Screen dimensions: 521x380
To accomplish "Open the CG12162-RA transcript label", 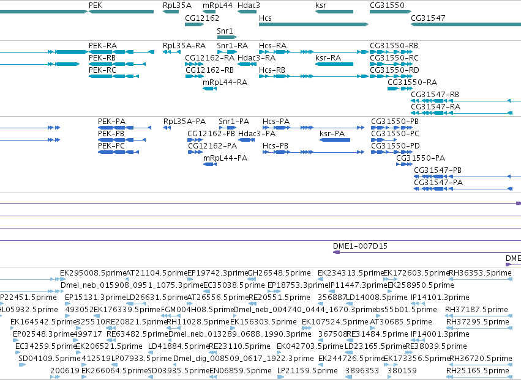I will coord(209,57).
